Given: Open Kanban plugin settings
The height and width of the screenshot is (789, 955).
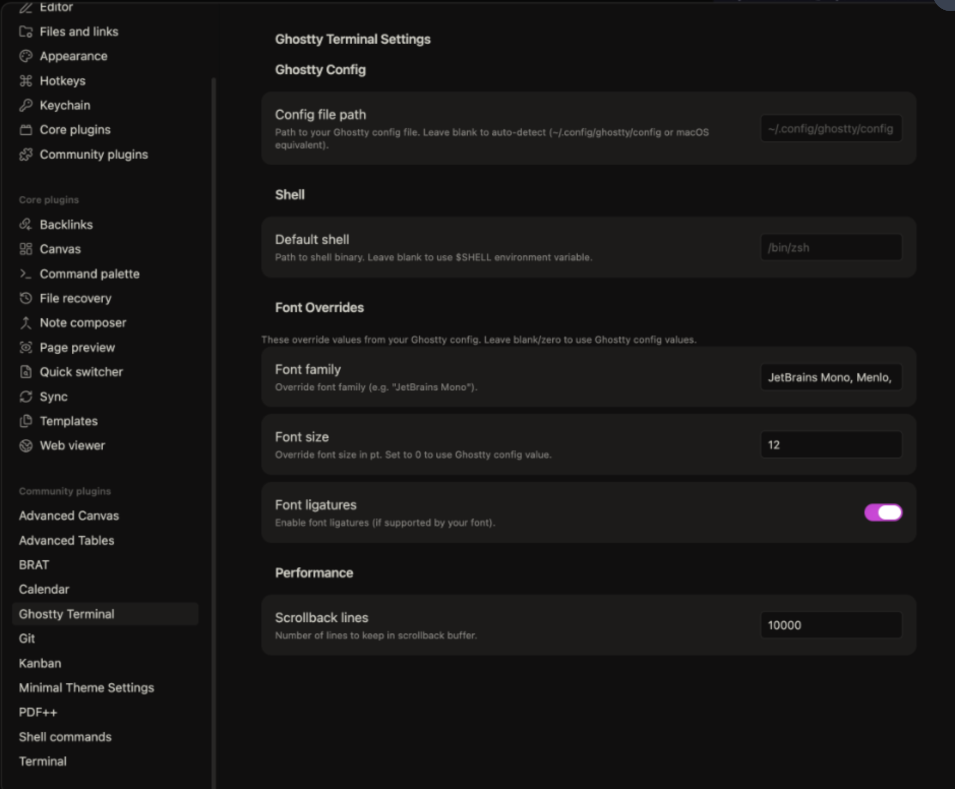Looking at the screenshot, I should (x=105, y=663).
